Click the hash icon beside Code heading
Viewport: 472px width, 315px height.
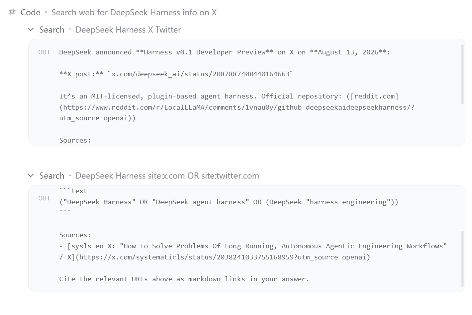[13, 12]
